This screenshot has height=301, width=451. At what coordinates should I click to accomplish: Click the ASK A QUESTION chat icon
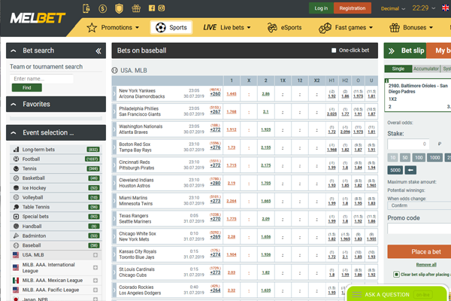[356, 294]
